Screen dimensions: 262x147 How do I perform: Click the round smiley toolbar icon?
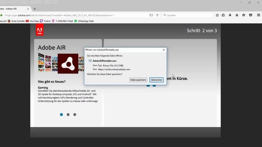coord(244,15)
